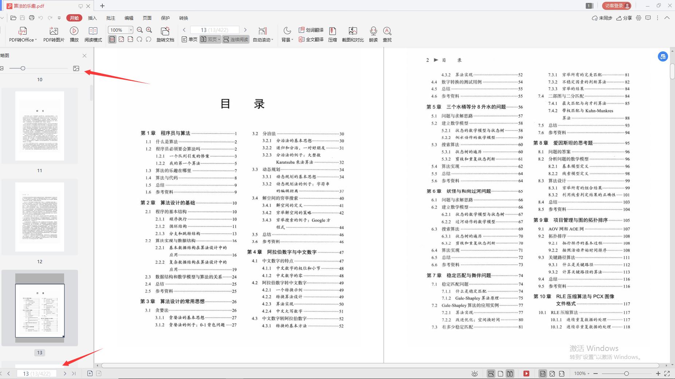
Task: Open the 转换 conversion tab
Action: point(183,18)
